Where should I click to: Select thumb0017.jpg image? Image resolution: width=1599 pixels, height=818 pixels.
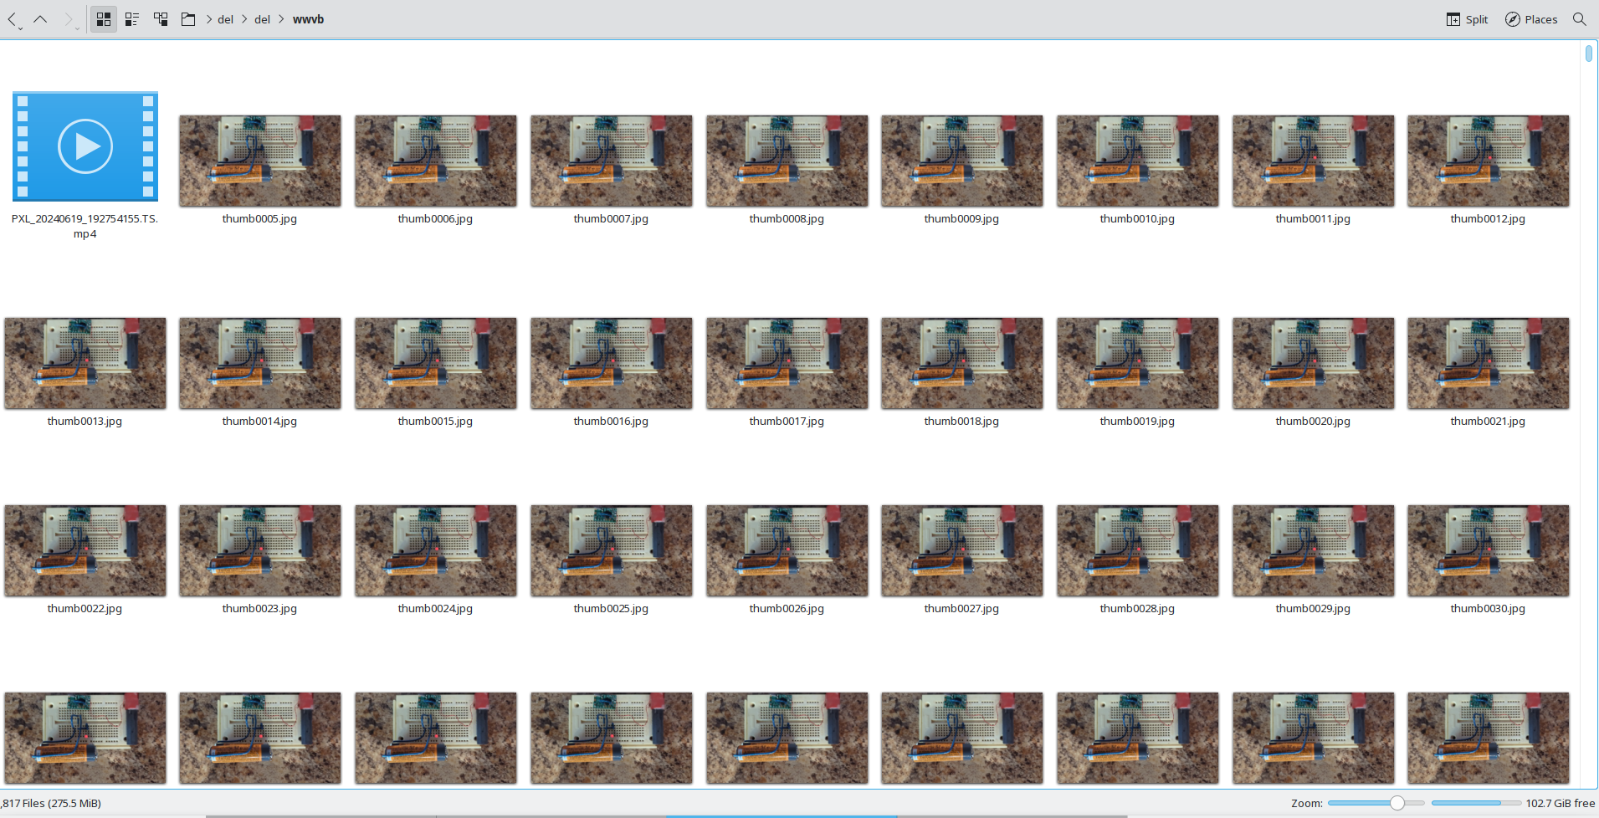pos(787,363)
